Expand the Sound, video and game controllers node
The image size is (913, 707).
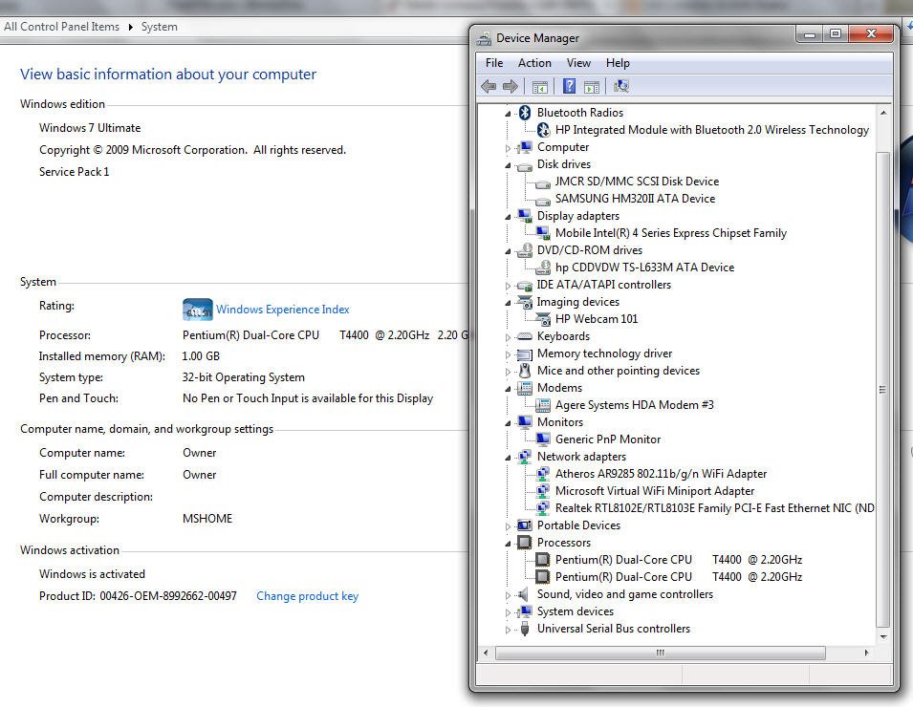pyautogui.click(x=509, y=595)
